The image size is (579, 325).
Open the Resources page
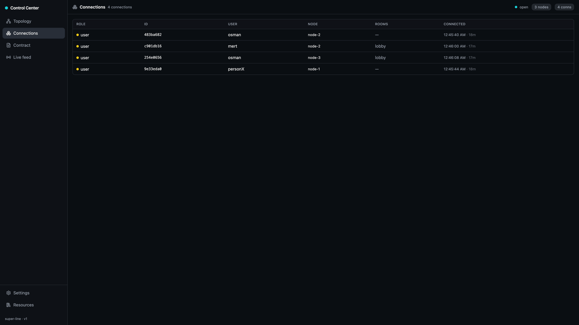pos(34,305)
